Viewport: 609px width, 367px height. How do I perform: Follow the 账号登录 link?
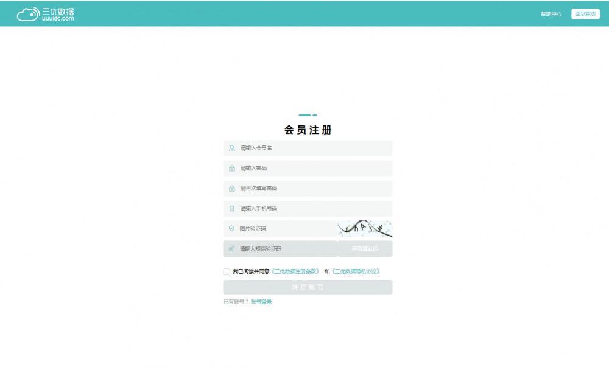click(261, 302)
